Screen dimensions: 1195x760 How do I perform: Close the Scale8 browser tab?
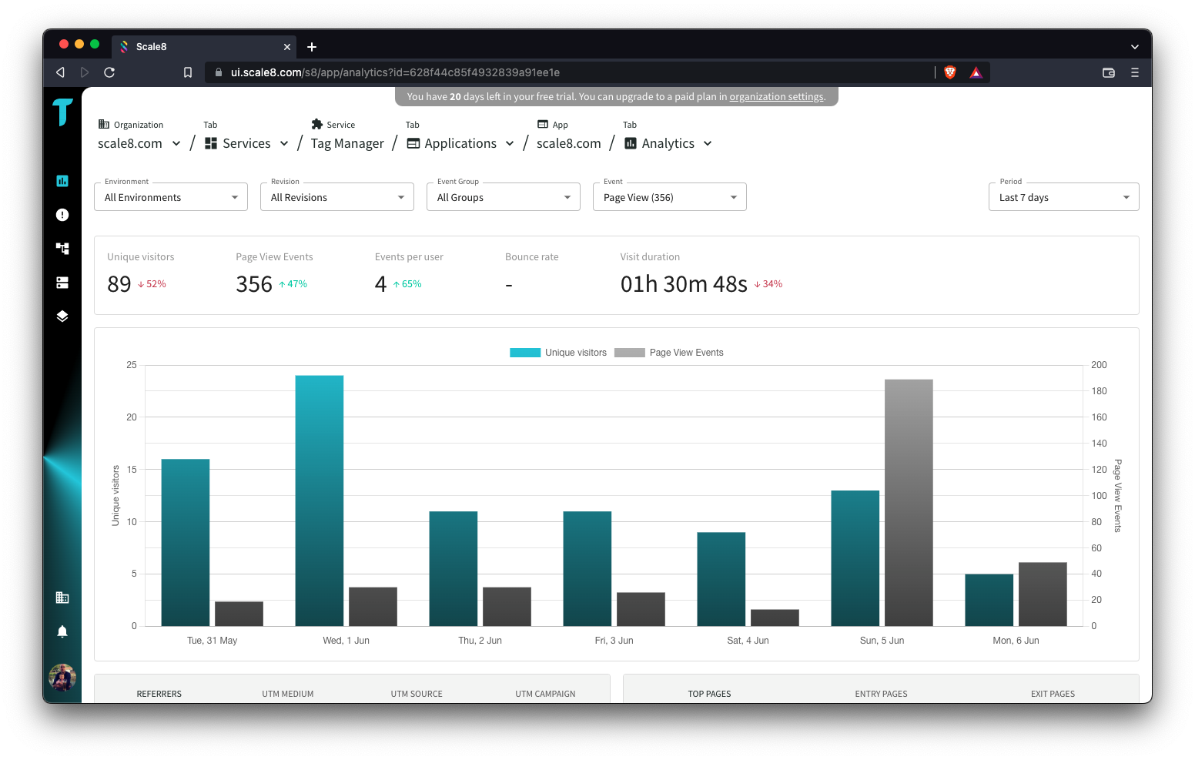coord(287,47)
